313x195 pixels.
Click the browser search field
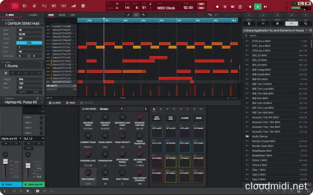[x=277, y=35]
